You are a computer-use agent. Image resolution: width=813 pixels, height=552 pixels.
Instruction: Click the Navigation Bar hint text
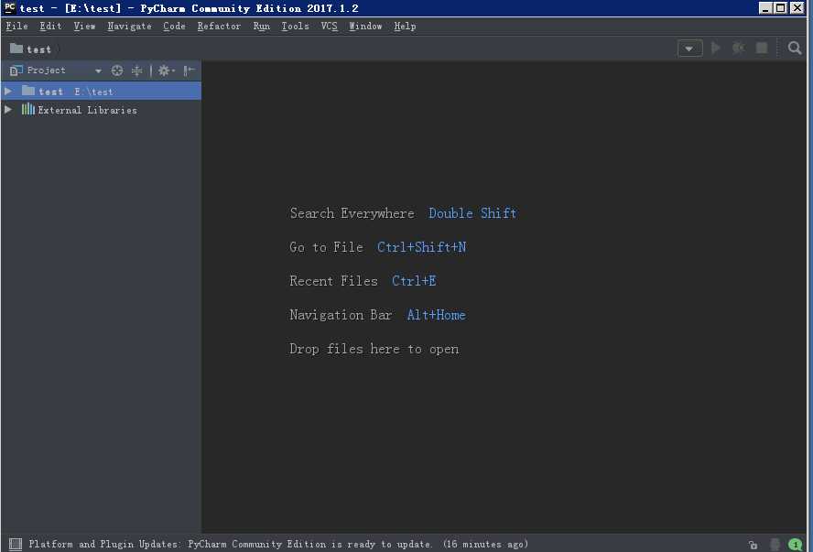(x=341, y=315)
